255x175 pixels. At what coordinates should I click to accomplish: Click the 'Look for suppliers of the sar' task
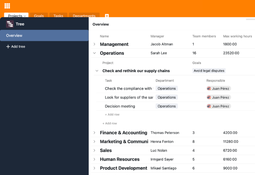[x=129, y=97]
